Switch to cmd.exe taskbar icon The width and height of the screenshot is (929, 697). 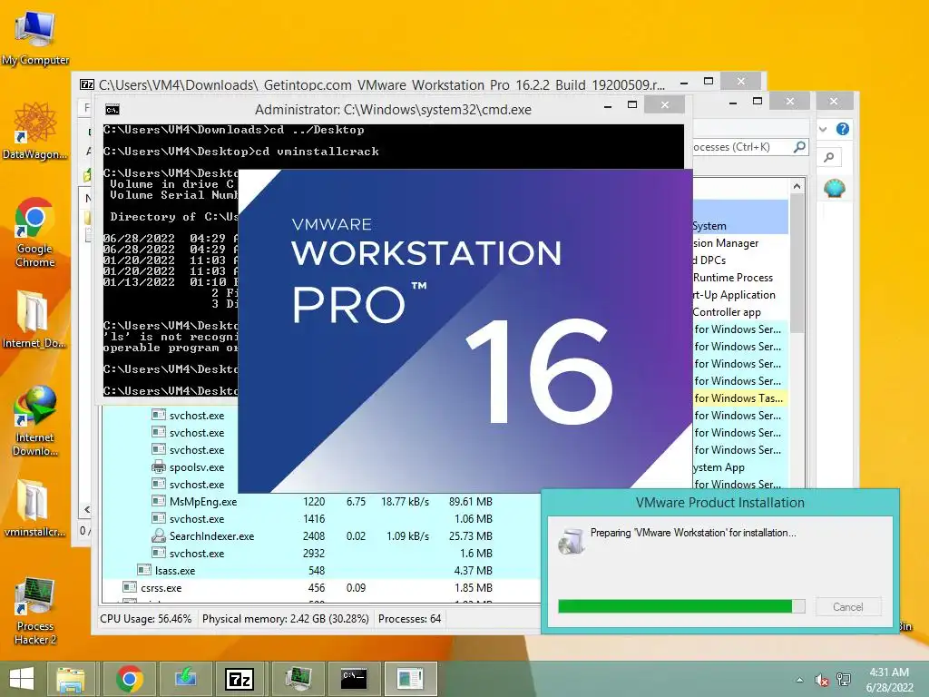point(354,679)
